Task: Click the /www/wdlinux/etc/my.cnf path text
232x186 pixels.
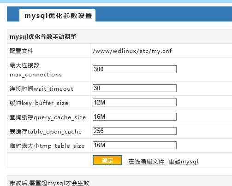Action: (132, 51)
